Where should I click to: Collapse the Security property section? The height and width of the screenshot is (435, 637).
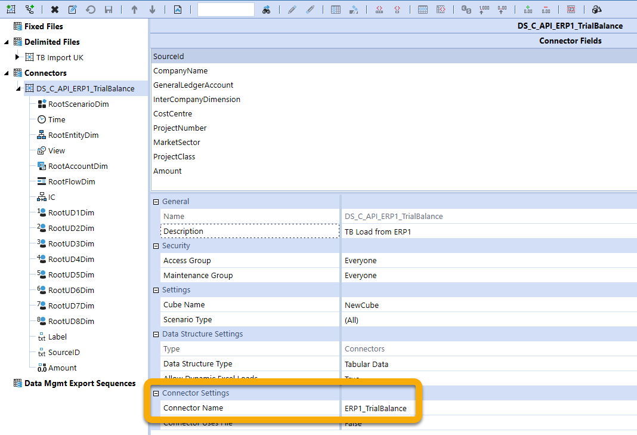156,246
